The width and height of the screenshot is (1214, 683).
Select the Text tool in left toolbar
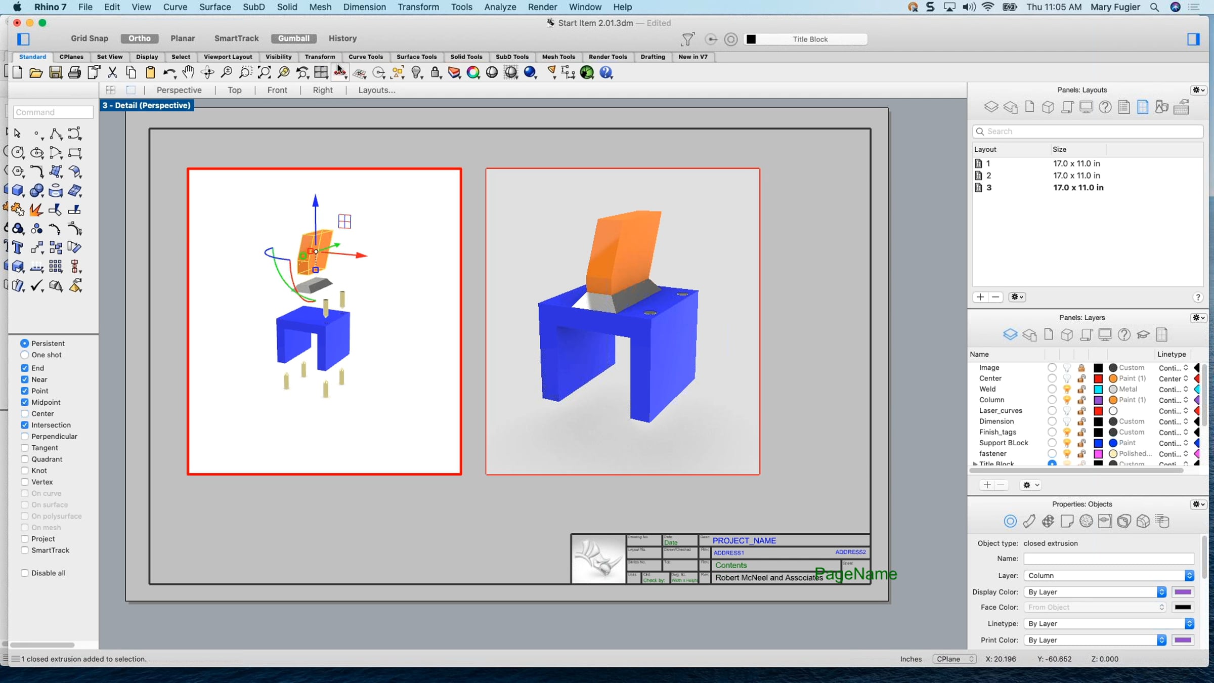[x=17, y=247]
